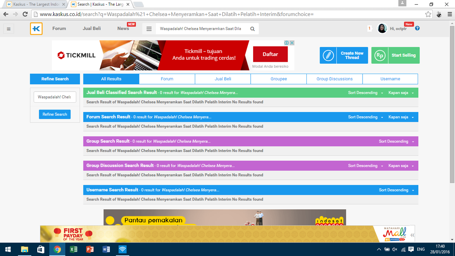Screen dimensions: 455x256
Task: Expand Sort Descending in Group Discussion results
Action: point(365,166)
